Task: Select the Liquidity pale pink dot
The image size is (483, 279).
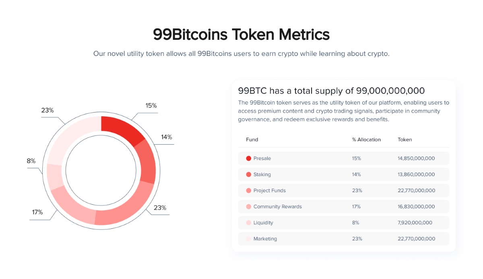Action: pyautogui.click(x=248, y=223)
